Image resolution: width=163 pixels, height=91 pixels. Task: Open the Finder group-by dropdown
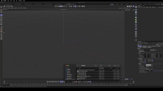[x=101, y=66]
